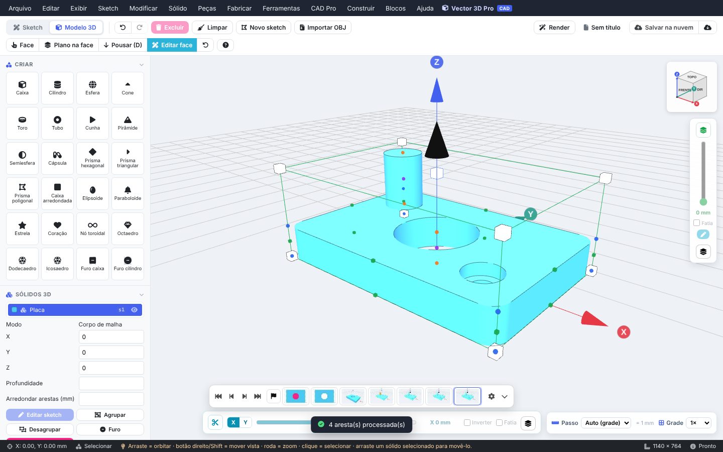Switch to the Y axis toggle
The width and height of the screenshot is (723, 452).
click(246, 422)
